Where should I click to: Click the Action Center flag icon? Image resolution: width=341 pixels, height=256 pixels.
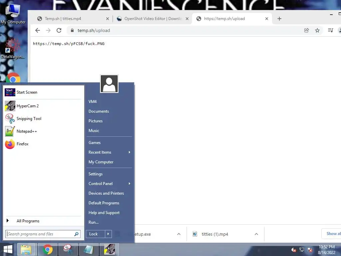(x=310, y=250)
